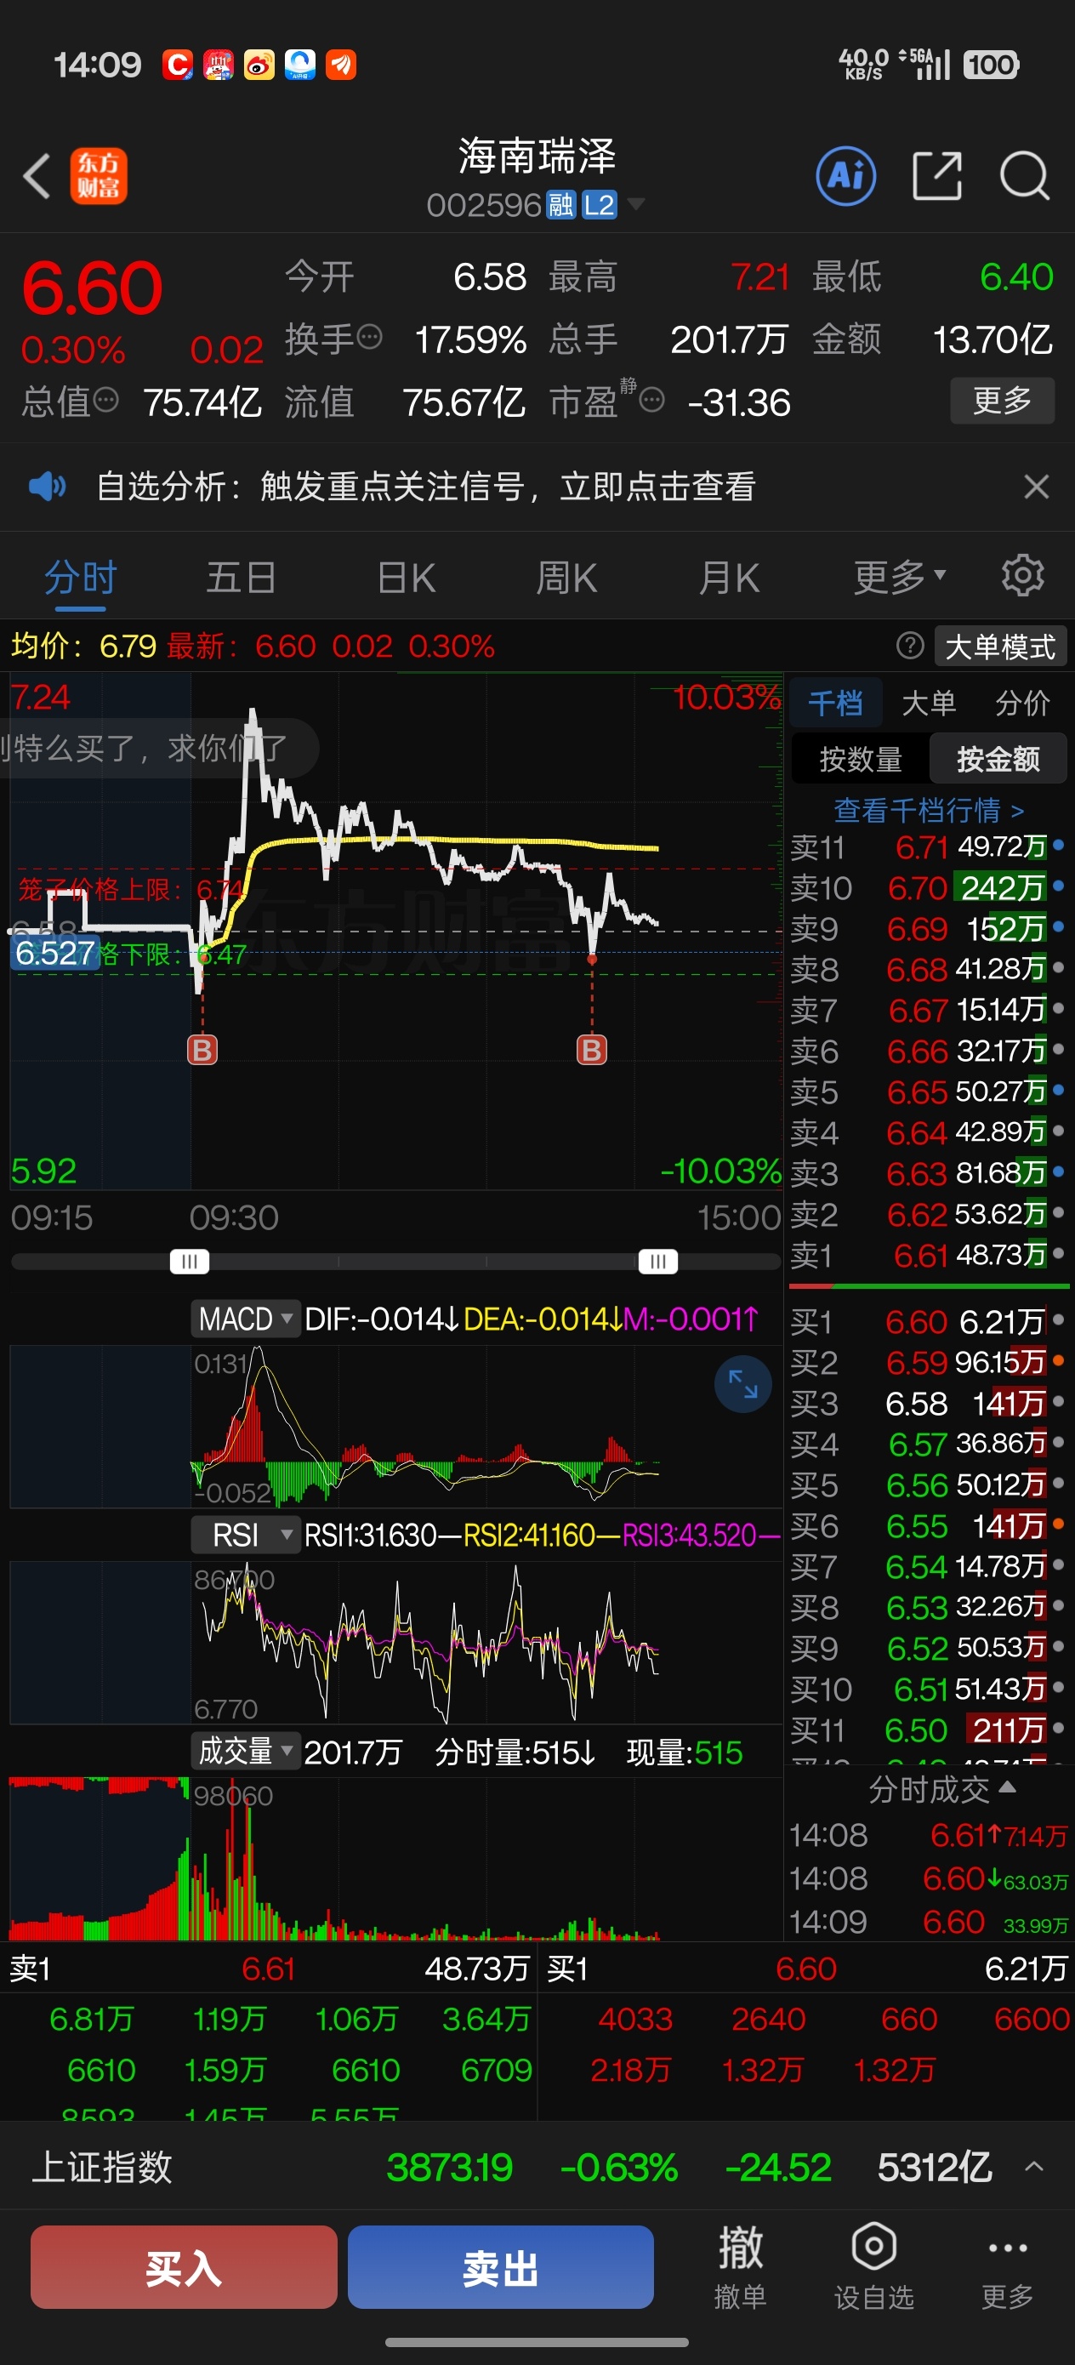Select 买1 row at 6.60 in order book
The width and height of the screenshot is (1075, 2365).
(928, 1321)
